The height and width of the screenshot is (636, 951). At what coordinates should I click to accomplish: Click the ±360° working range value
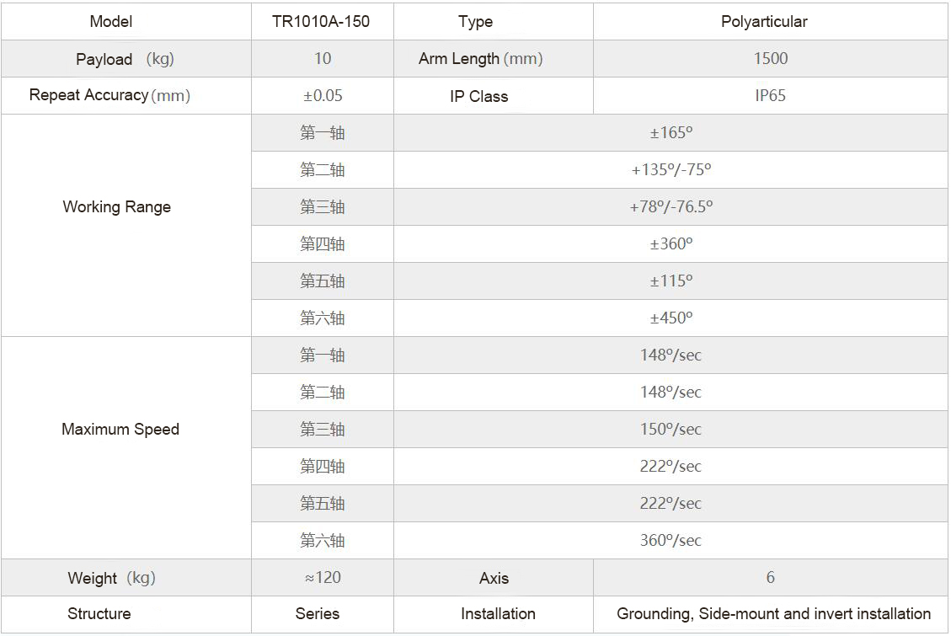pos(671,243)
